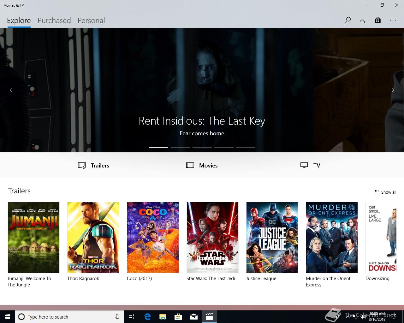
Task: Open the Mail app from the taskbar
Action: pyautogui.click(x=194, y=317)
